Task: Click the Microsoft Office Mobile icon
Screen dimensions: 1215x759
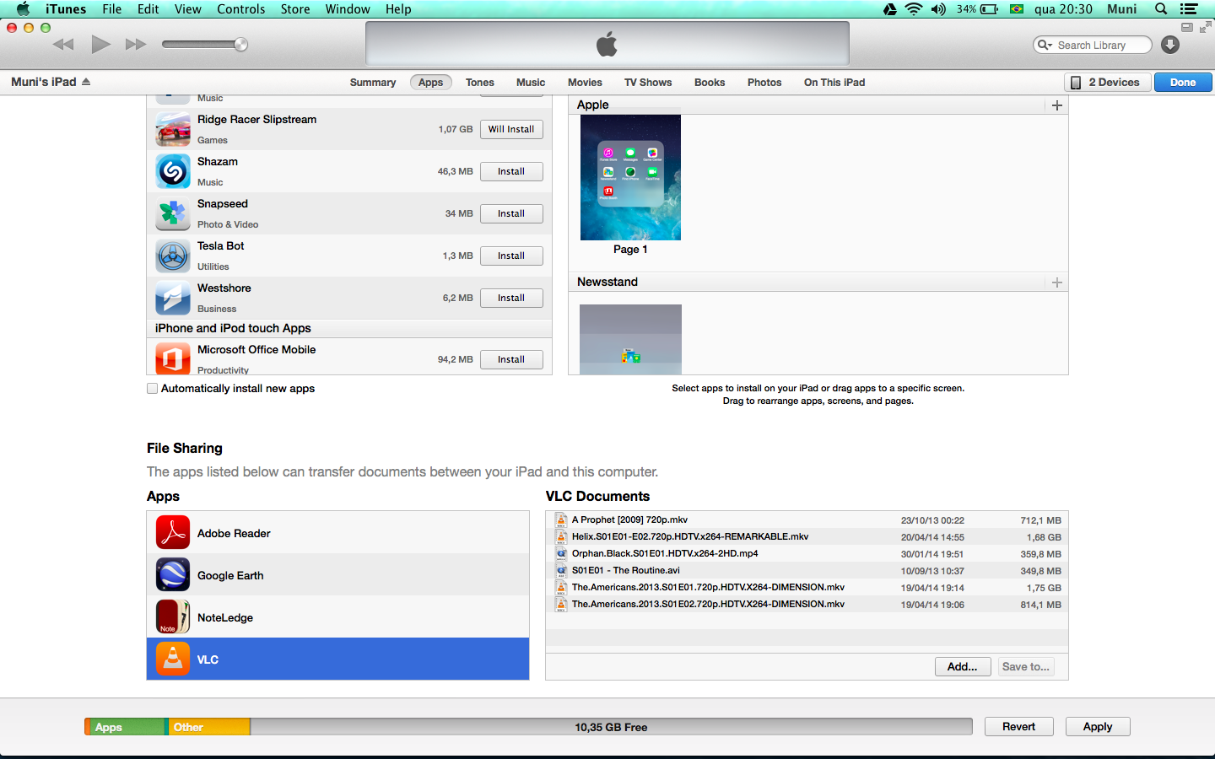Action: click(173, 358)
